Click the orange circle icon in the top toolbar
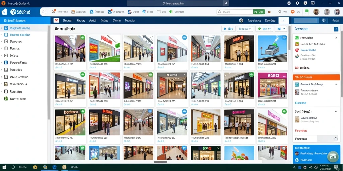The width and height of the screenshot is (343, 171). point(292,12)
